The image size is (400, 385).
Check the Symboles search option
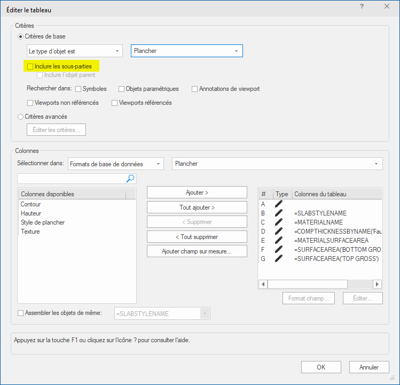[79, 89]
